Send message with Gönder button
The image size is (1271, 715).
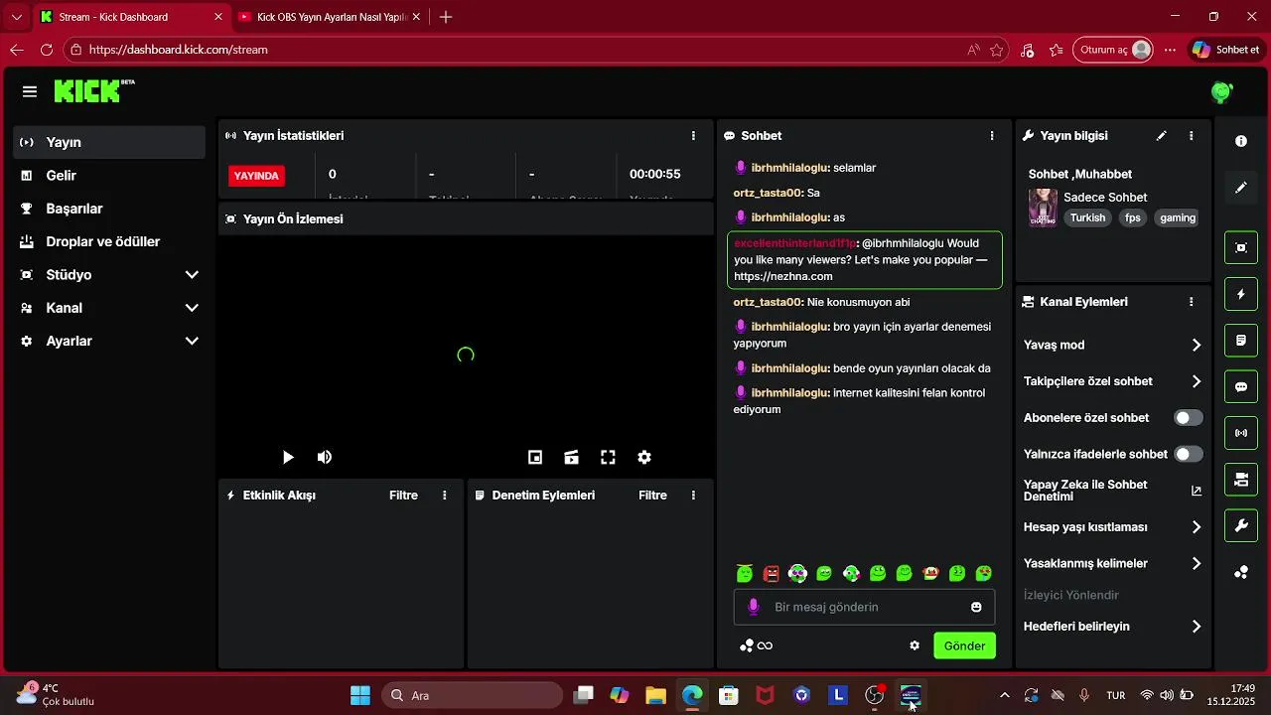[x=964, y=645]
